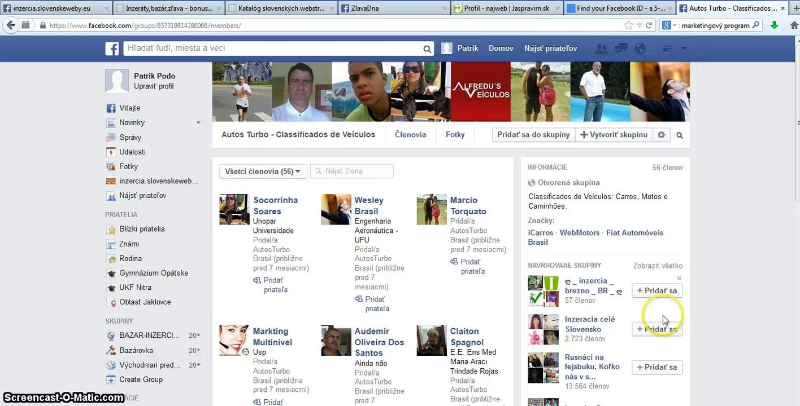
Task: Click the Vytvoriť skupinu button
Action: click(x=614, y=135)
